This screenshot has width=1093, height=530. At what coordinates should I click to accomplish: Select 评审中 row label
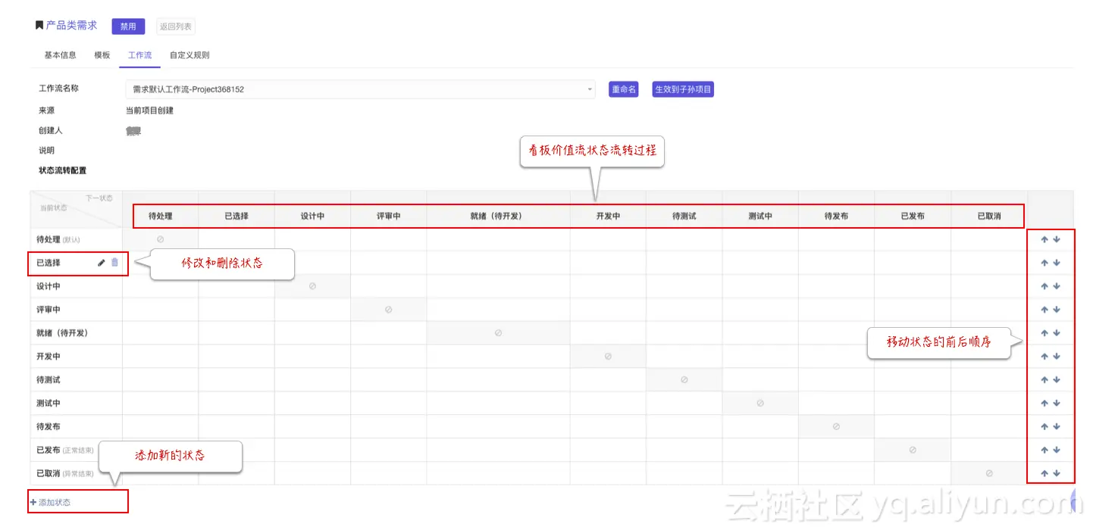pos(49,310)
